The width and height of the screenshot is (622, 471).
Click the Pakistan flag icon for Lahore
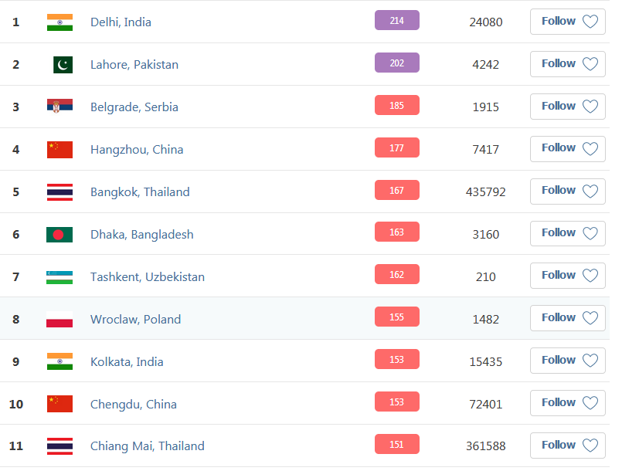(x=63, y=65)
